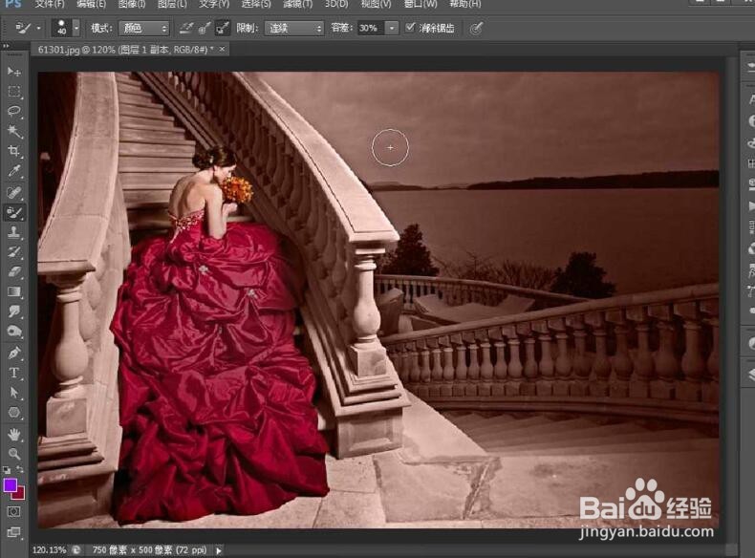Open the 窗口(W) menu
Viewport: 755px width, 558px height.
(421, 4)
